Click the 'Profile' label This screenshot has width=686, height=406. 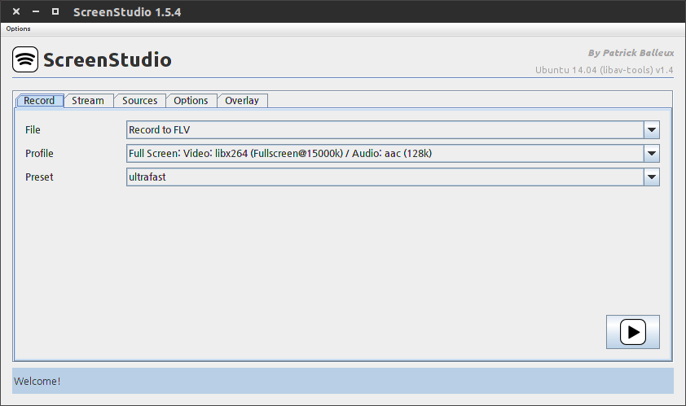[39, 154]
